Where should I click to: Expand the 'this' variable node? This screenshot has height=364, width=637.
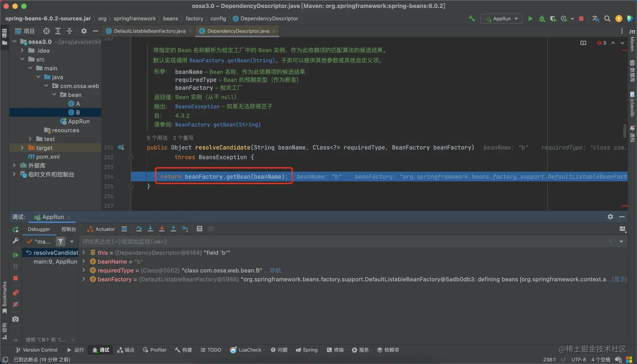point(83,253)
